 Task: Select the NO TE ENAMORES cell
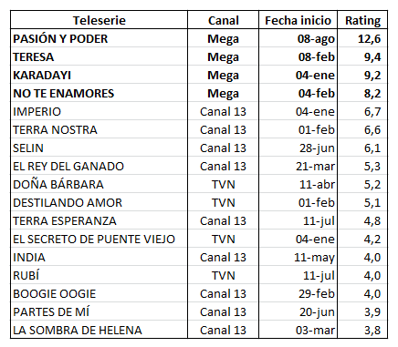tap(99, 93)
